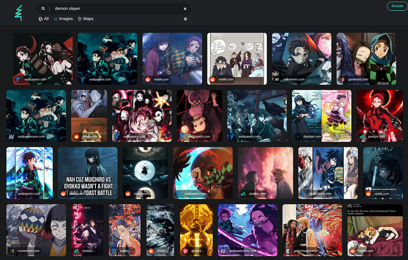This screenshot has width=408, height=260.
Task: Open the gamerant.com source link
Action: (358, 80)
